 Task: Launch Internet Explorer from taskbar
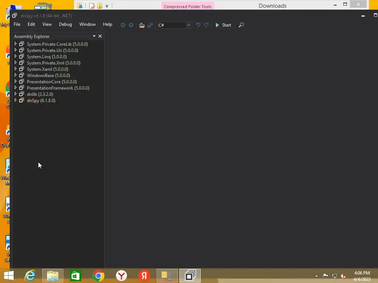click(30, 276)
